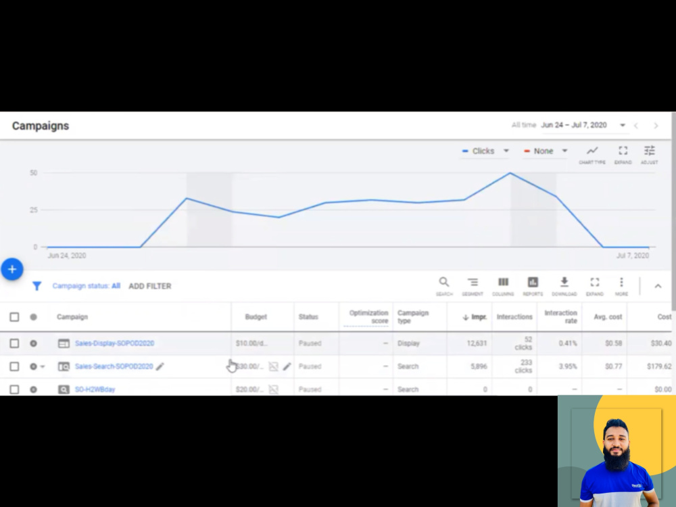This screenshot has height=507, width=676.
Task: Edit Sales-Search-SOPOD2020 campaign name pencil
Action: click(x=160, y=366)
